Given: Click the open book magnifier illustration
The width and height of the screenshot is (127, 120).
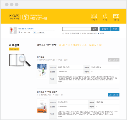Looking at the screenshot, I should [x=20, y=60].
